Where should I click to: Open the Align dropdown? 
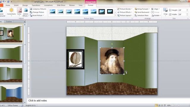pyautogui.click(x=156, y=9)
